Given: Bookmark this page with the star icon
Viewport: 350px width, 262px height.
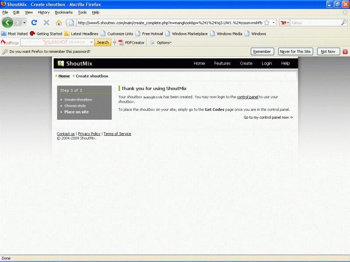Looking at the screenshot, I should [x=266, y=23].
